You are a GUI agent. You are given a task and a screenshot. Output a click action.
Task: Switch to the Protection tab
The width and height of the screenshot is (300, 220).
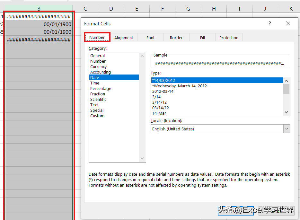(x=229, y=38)
